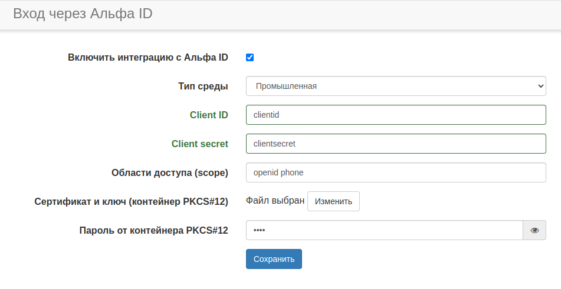This screenshot has width=561, height=289.
Task: Click the 'Включить интеграцию с Альфа ID' label
Action: pyautogui.click(x=147, y=58)
